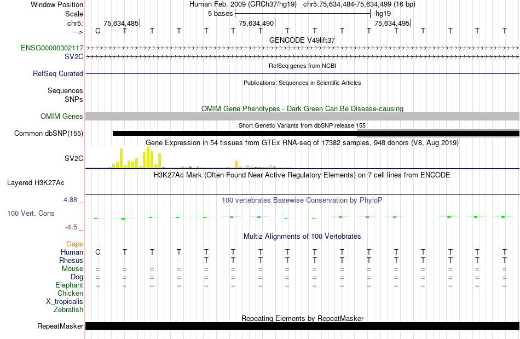Click the SV2C label below ENSG00000302117
The image size is (520, 339).
pyautogui.click(x=74, y=57)
